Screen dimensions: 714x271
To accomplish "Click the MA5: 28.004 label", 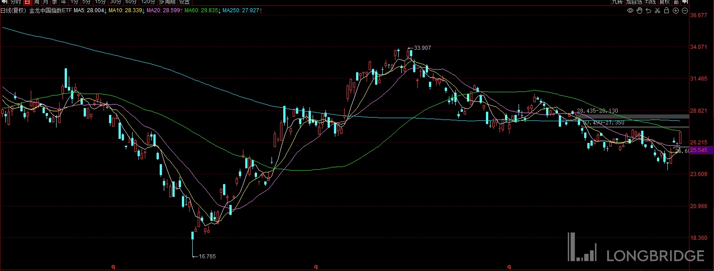I will tap(89, 10).
